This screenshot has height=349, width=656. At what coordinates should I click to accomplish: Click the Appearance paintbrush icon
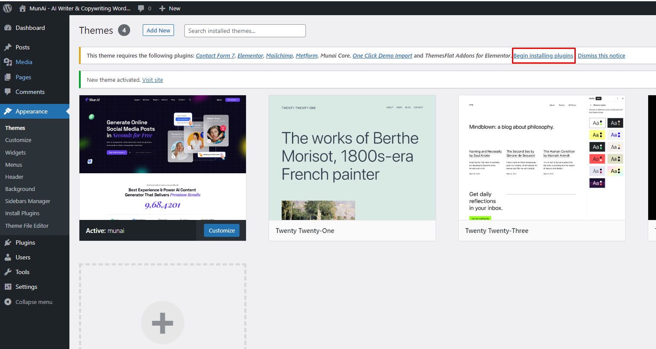(x=8, y=111)
